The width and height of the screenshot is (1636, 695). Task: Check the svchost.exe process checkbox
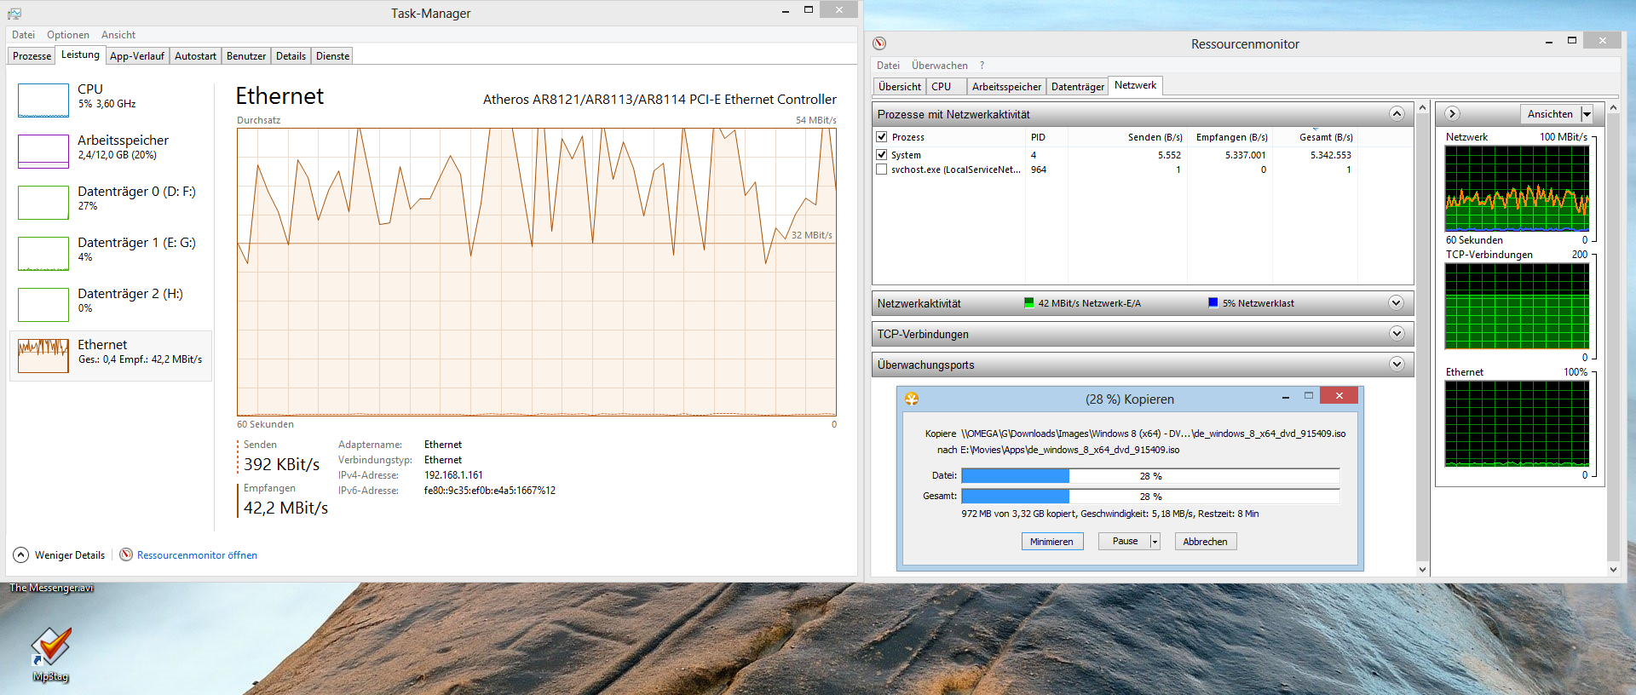[882, 169]
